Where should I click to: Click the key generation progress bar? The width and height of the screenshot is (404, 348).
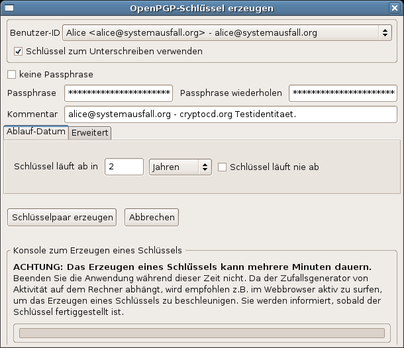click(x=202, y=333)
